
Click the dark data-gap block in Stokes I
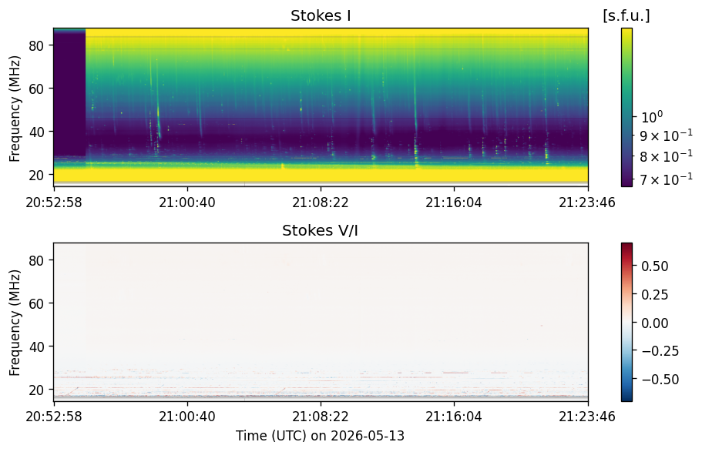70,92
